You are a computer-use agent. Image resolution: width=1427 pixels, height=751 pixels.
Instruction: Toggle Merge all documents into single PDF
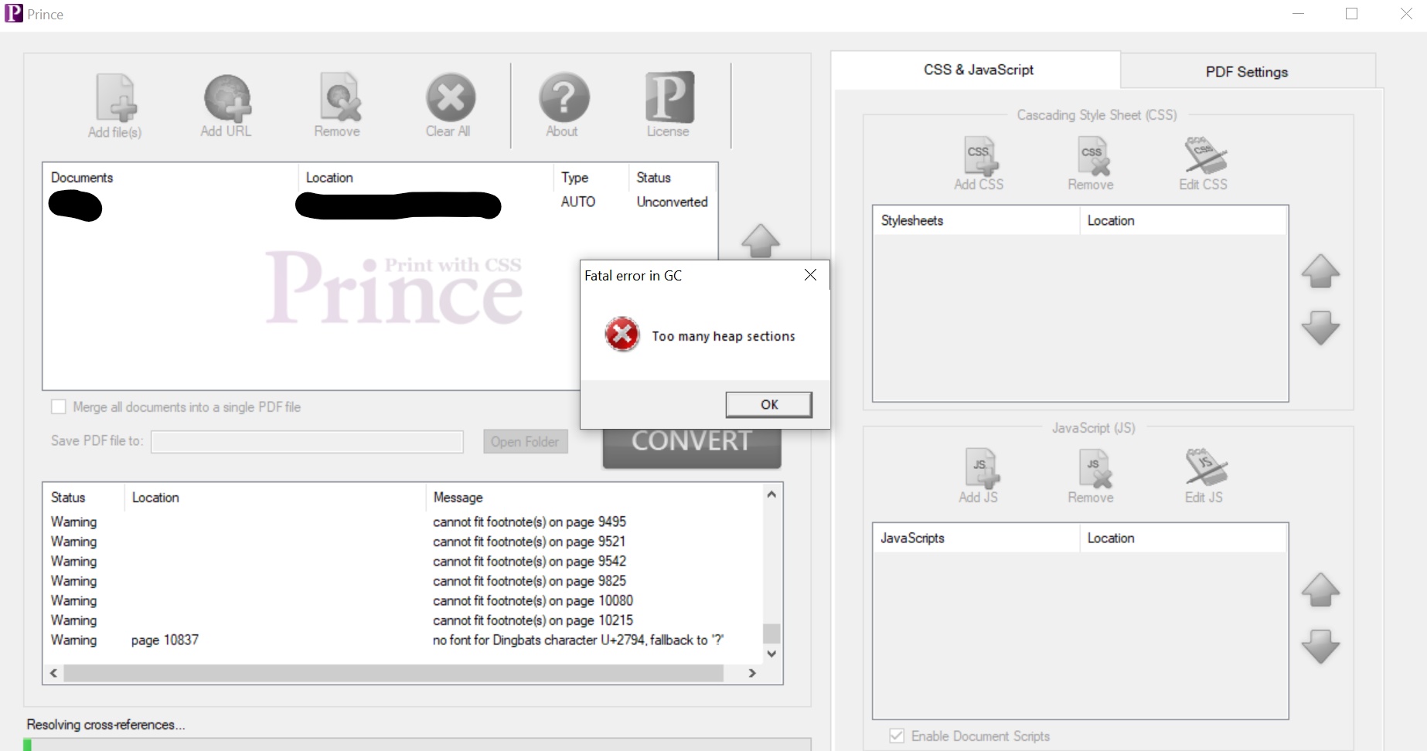59,407
